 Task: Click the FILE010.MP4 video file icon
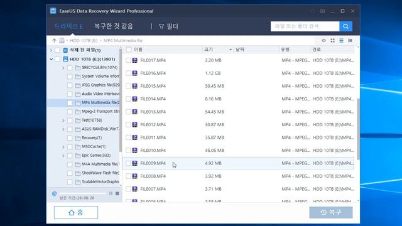click(x=135, y=150)
